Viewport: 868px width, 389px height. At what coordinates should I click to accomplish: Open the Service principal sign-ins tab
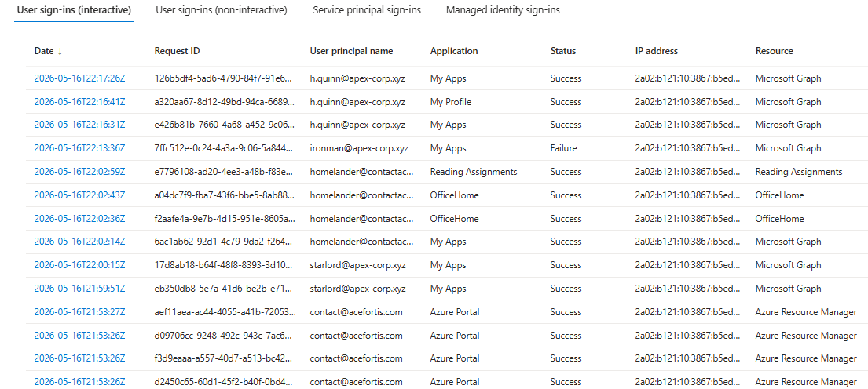tap(367, 10)
